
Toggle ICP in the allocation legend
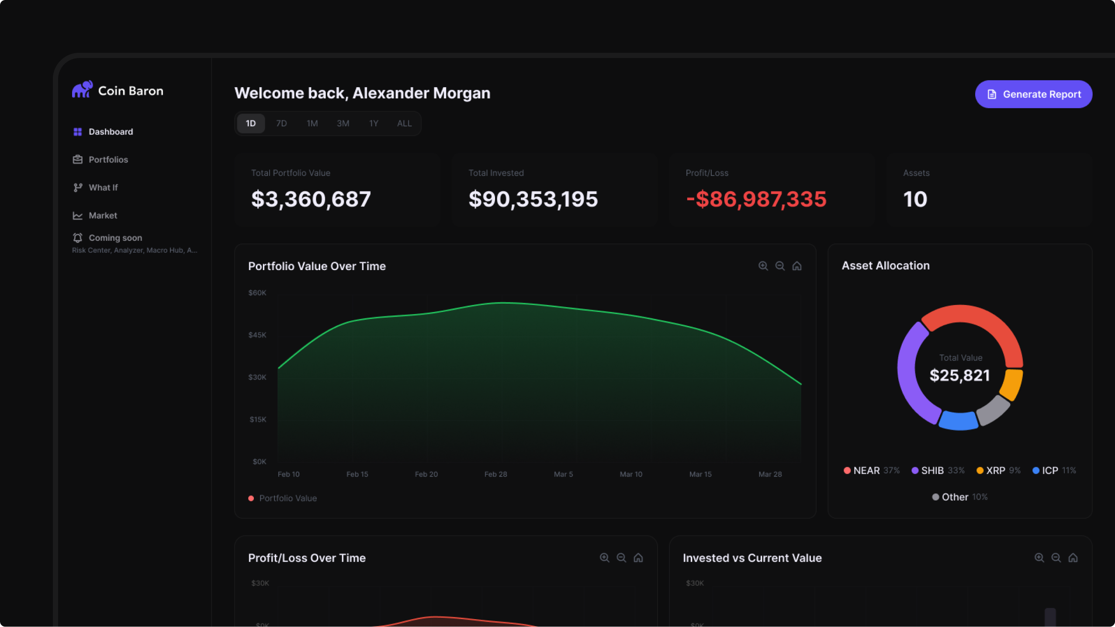[x=1054, y=471]
